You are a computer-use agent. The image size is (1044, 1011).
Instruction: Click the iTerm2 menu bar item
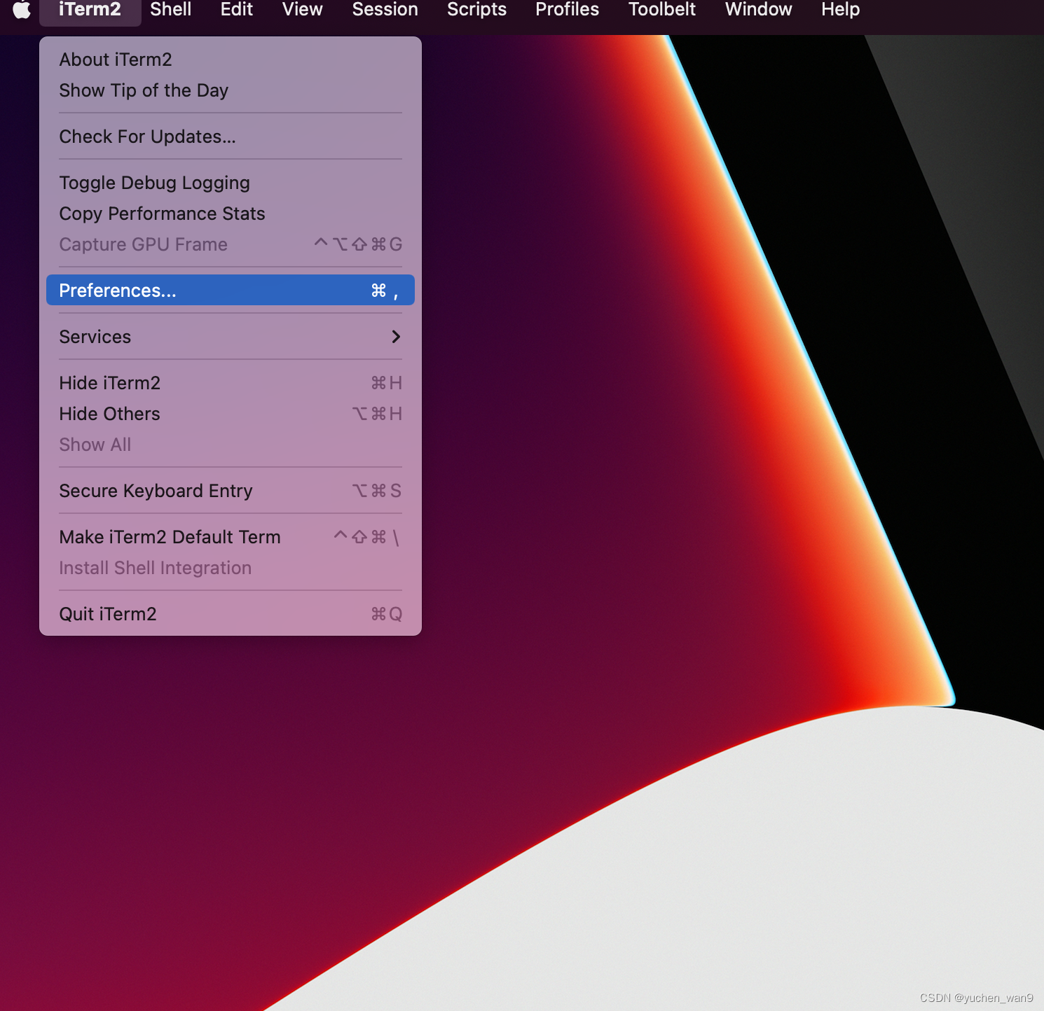pos(90,10)
